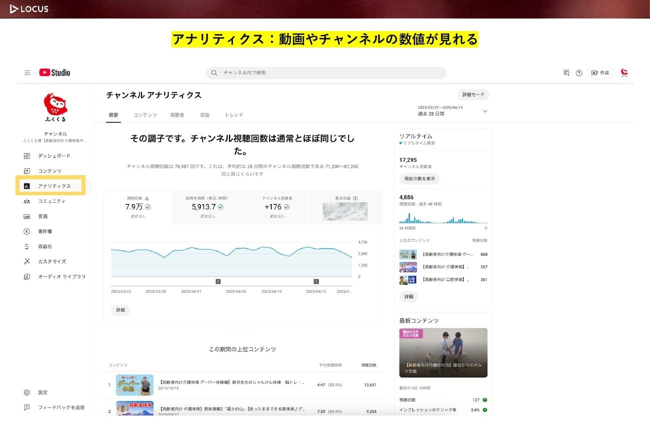The height and width of the screenshot is (421, 650).
Task: Open the latest content video thumbnail
Action: point(443,352)
